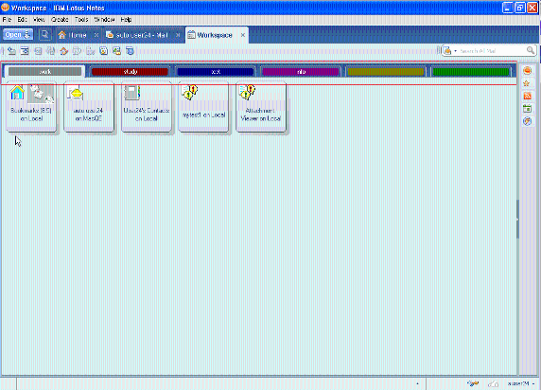This screenshot has height=390, width=541.
Task: Open the location dropdown in status bar
Action: click(x=521, y=383)
